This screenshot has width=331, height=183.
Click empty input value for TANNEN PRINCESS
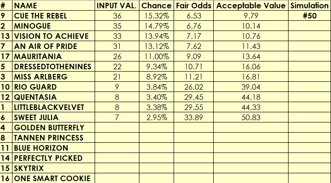point(117,138)
